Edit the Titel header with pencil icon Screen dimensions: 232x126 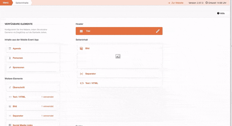tap(158, 31)
